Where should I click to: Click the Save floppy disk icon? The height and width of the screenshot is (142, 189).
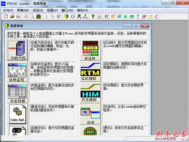pyautogui.click(x=18, y=16)
